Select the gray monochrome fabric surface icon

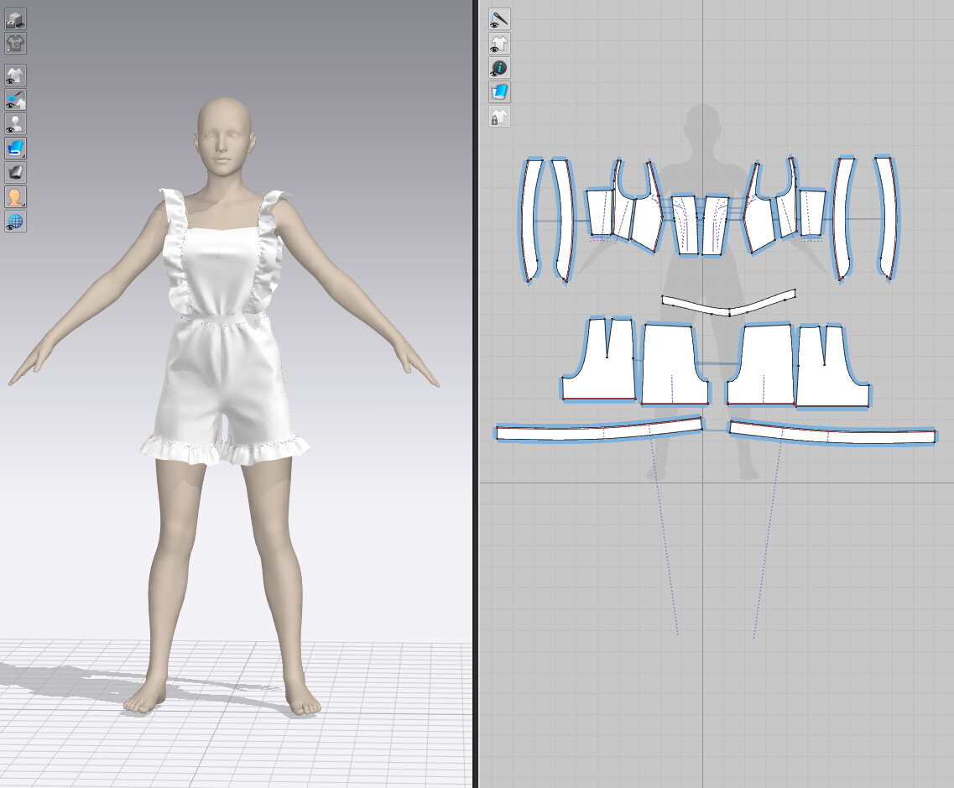click(15, 173)
